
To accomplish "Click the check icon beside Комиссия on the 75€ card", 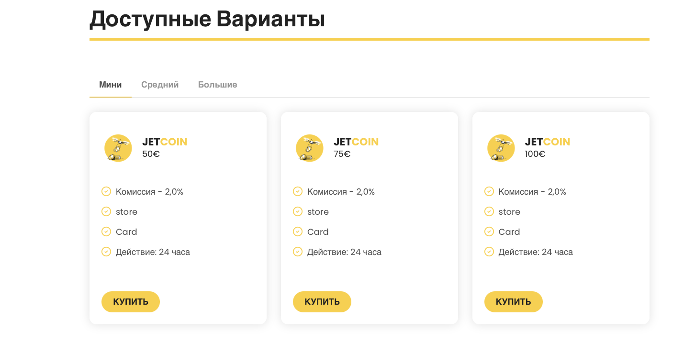I will click(x=298, y=191).
